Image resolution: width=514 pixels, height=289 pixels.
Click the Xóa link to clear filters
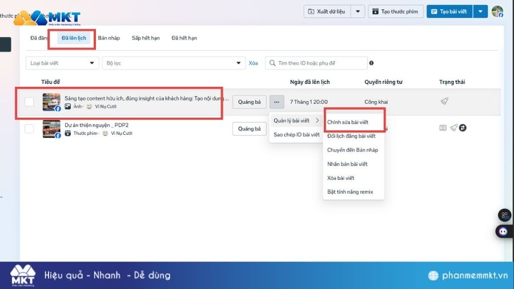click(x=253, y=63)
